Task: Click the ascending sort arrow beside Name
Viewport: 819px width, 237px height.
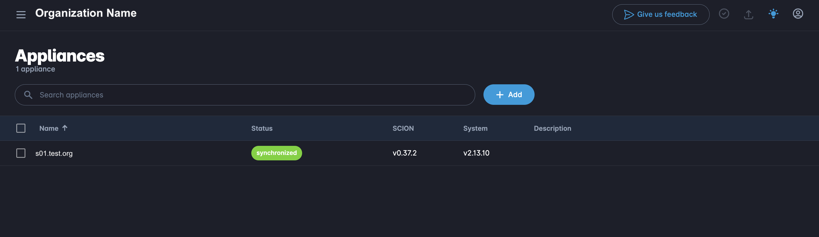Action: [x=65, y=128]
